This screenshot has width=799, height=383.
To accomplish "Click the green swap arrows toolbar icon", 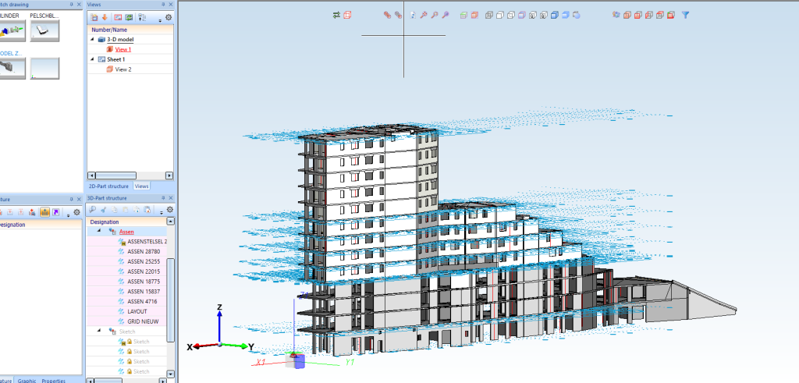I will click(336, 15).
